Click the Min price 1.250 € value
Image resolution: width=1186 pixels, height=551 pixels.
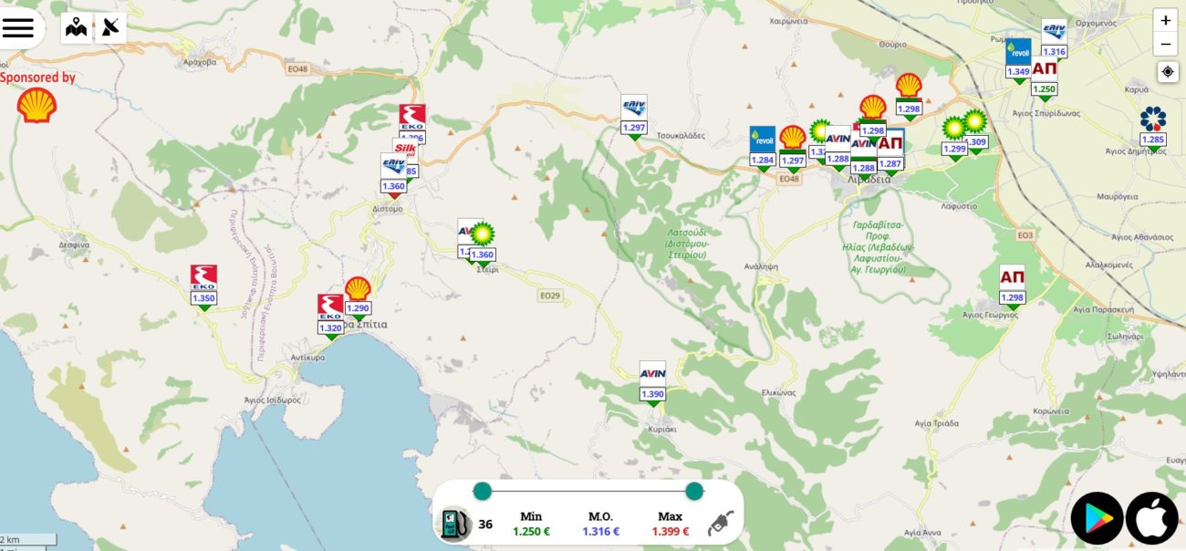point(530,532)
